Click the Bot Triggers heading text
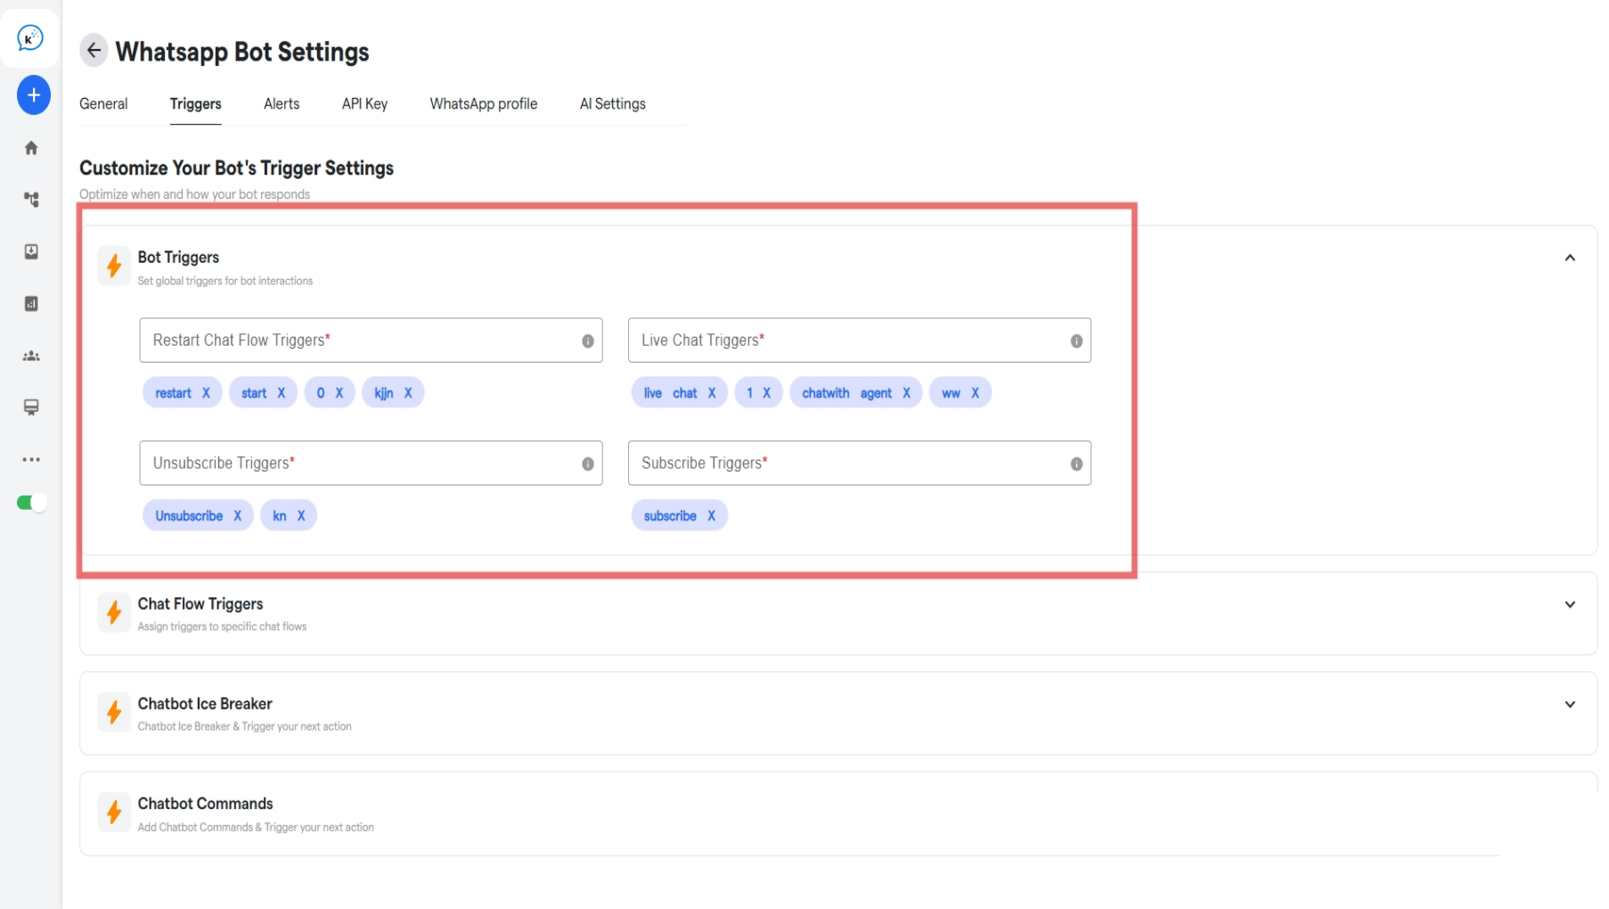This screenshot has width=1609, height=909. [x=178, y=258]
